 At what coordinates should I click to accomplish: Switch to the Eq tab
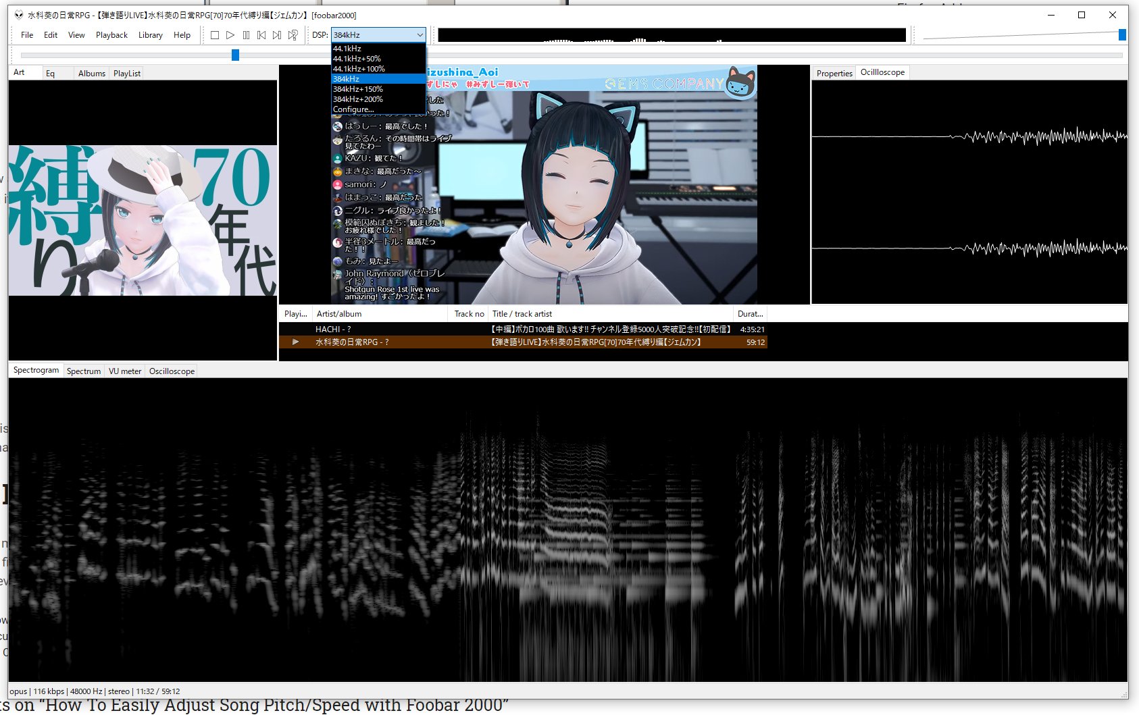click(57, 74)
